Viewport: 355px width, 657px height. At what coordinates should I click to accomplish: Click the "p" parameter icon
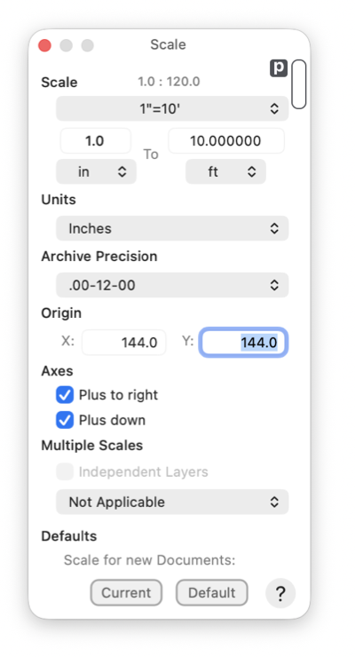tap(279, 67)
